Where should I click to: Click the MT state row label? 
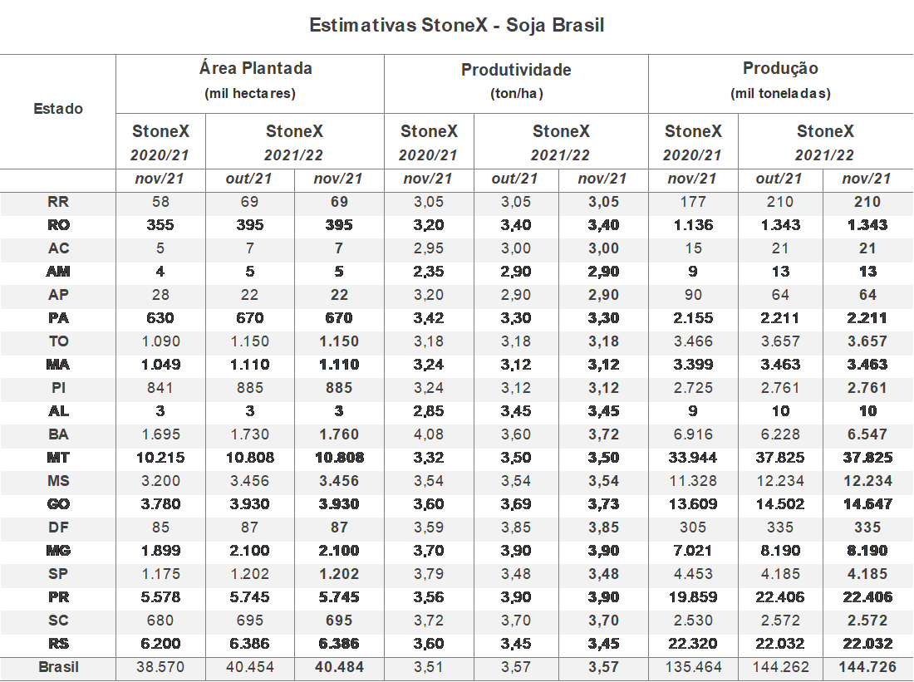coord(58,458)
